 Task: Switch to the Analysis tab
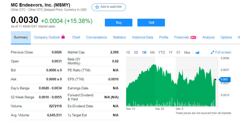pyautogui.click(x=208, y=37)
